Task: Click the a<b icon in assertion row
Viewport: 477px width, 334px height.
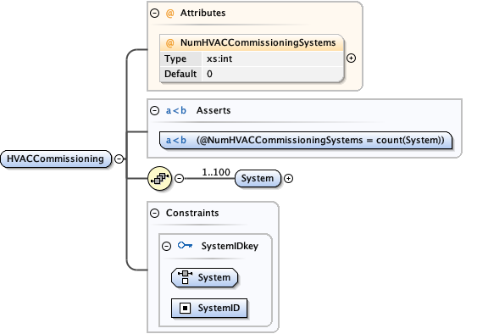Action: click(176, 140)
